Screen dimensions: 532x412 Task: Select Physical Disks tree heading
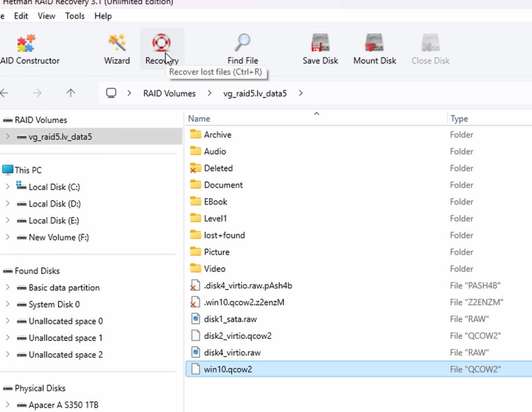[x=40, y=388]
